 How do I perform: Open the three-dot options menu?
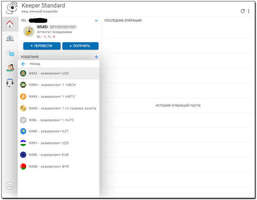tap(249, 11)
